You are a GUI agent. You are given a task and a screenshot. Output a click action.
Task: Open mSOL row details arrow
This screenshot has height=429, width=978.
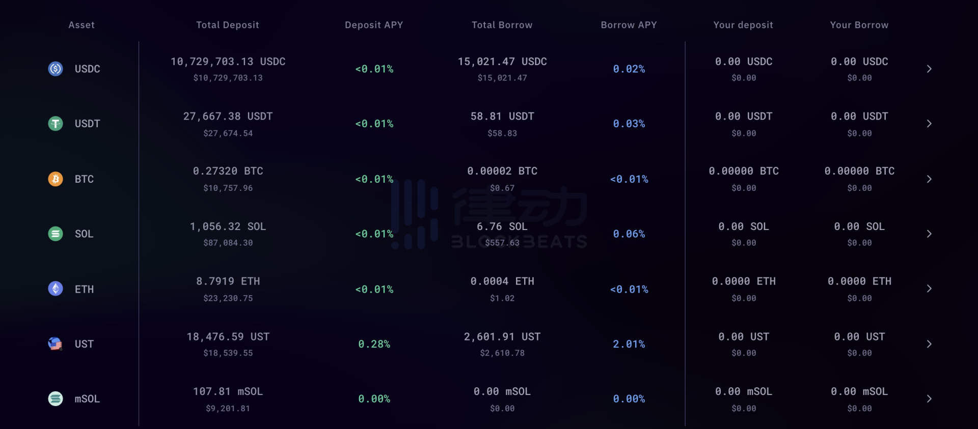tap(929, 398)
